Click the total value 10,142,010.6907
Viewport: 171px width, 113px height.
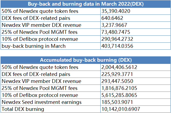[x=121, y=109]
